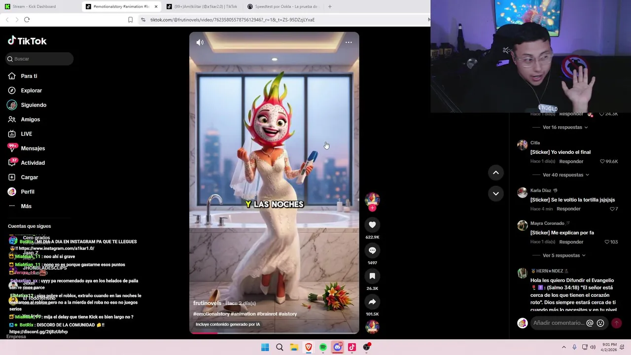
Task: Open a new browser tab
Action: click(330, 6)
